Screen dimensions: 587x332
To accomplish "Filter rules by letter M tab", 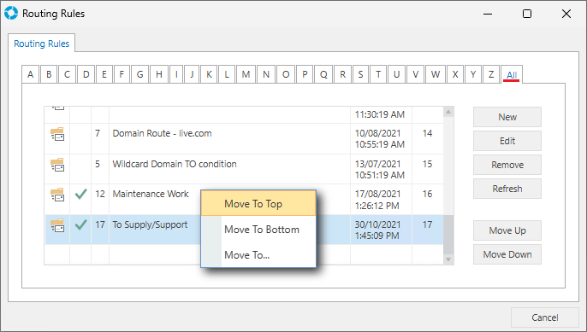I will (x=246, y=74).
